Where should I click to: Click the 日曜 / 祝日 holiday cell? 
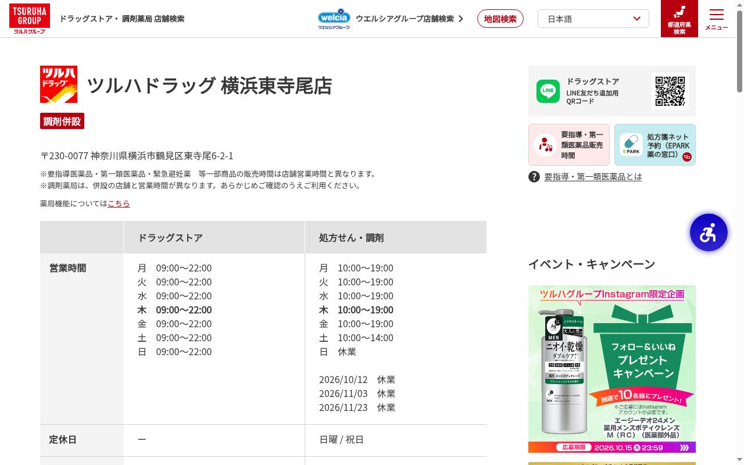click(342, 439)
